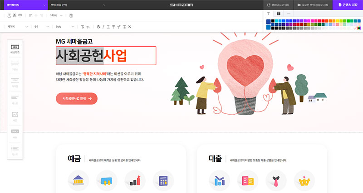Insert a photo block from sidebar
The height and width of the screenshot is (193, 363).
pyautogui.click(x=15, y=116)
